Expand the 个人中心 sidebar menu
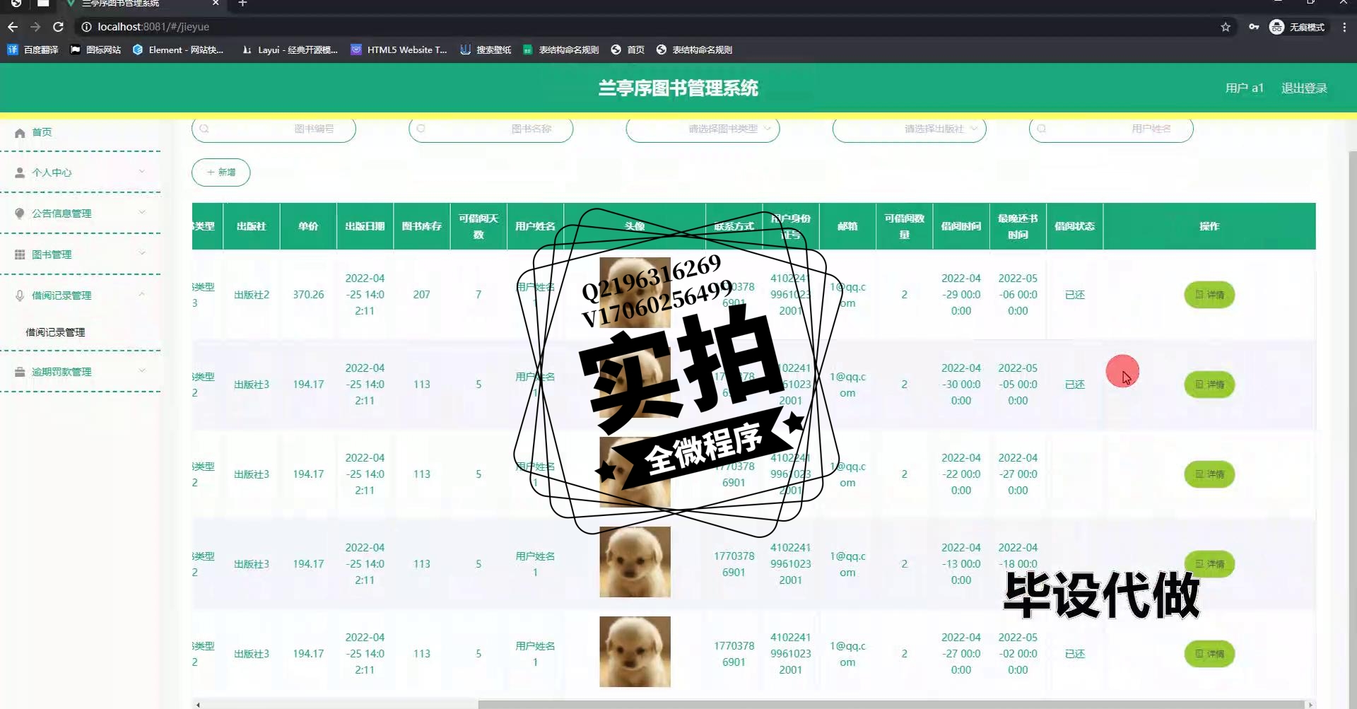Image resolution: width=1357 pixels, height=709 pixels. (x=81, y=172)
